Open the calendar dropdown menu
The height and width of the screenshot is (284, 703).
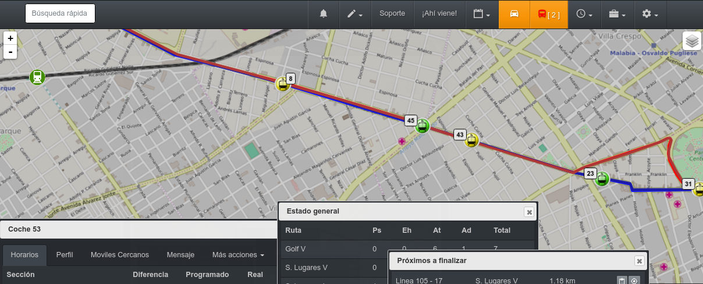[481, 14]
